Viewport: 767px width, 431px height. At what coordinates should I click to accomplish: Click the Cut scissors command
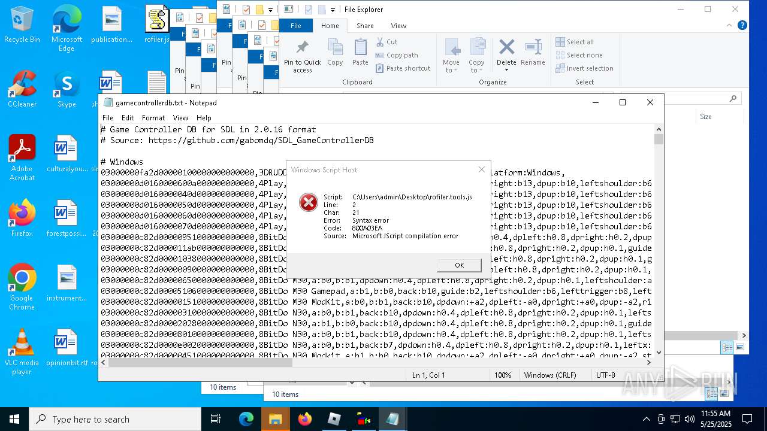[387, 42]
